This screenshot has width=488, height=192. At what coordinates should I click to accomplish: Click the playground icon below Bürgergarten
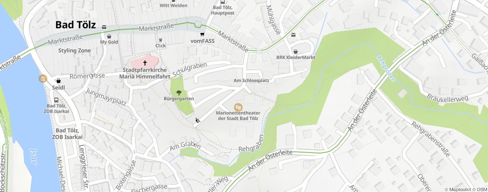coord(197,121)
